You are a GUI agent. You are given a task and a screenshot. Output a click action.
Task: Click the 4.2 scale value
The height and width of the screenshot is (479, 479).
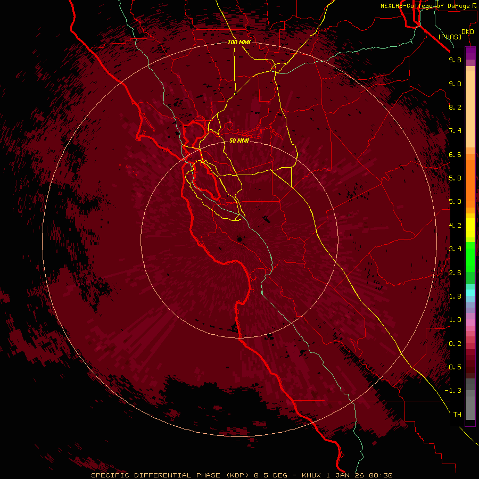[455, 226]
